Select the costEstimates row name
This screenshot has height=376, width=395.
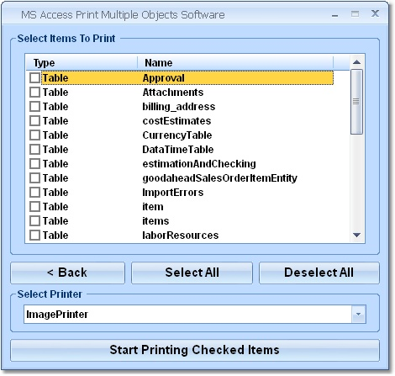point(176,121)
